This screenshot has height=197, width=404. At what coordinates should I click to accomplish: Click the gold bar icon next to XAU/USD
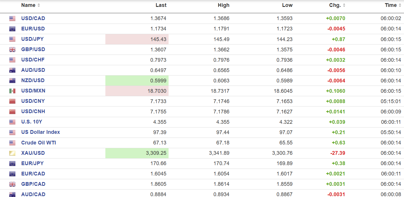click(12, 153)
